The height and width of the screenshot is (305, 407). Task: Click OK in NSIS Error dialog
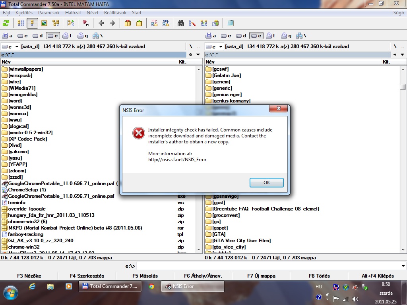[x=267, y=183]
